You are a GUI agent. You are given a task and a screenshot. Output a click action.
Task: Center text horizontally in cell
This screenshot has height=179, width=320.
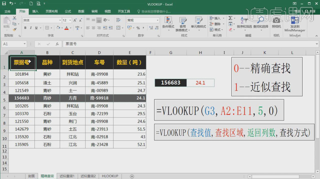[93, 28]
